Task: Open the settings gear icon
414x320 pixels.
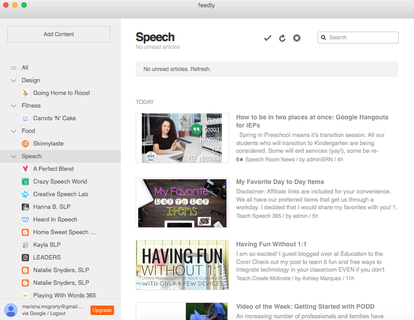Action: coord(297,38)
